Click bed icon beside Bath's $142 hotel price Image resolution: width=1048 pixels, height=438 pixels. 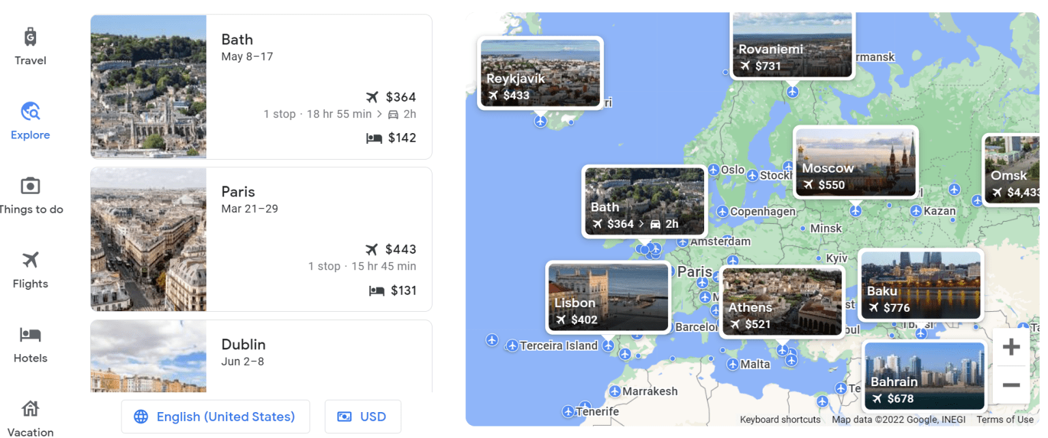click(x=374, y=138)
